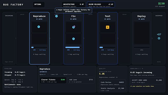Select the Deploy station title

[141, 16]
